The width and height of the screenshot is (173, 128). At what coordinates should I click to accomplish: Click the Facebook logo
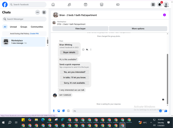[x=5, y=5]
